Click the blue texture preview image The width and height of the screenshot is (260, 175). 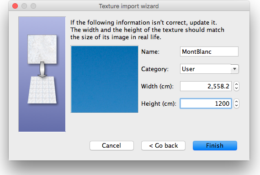point(105,79)
